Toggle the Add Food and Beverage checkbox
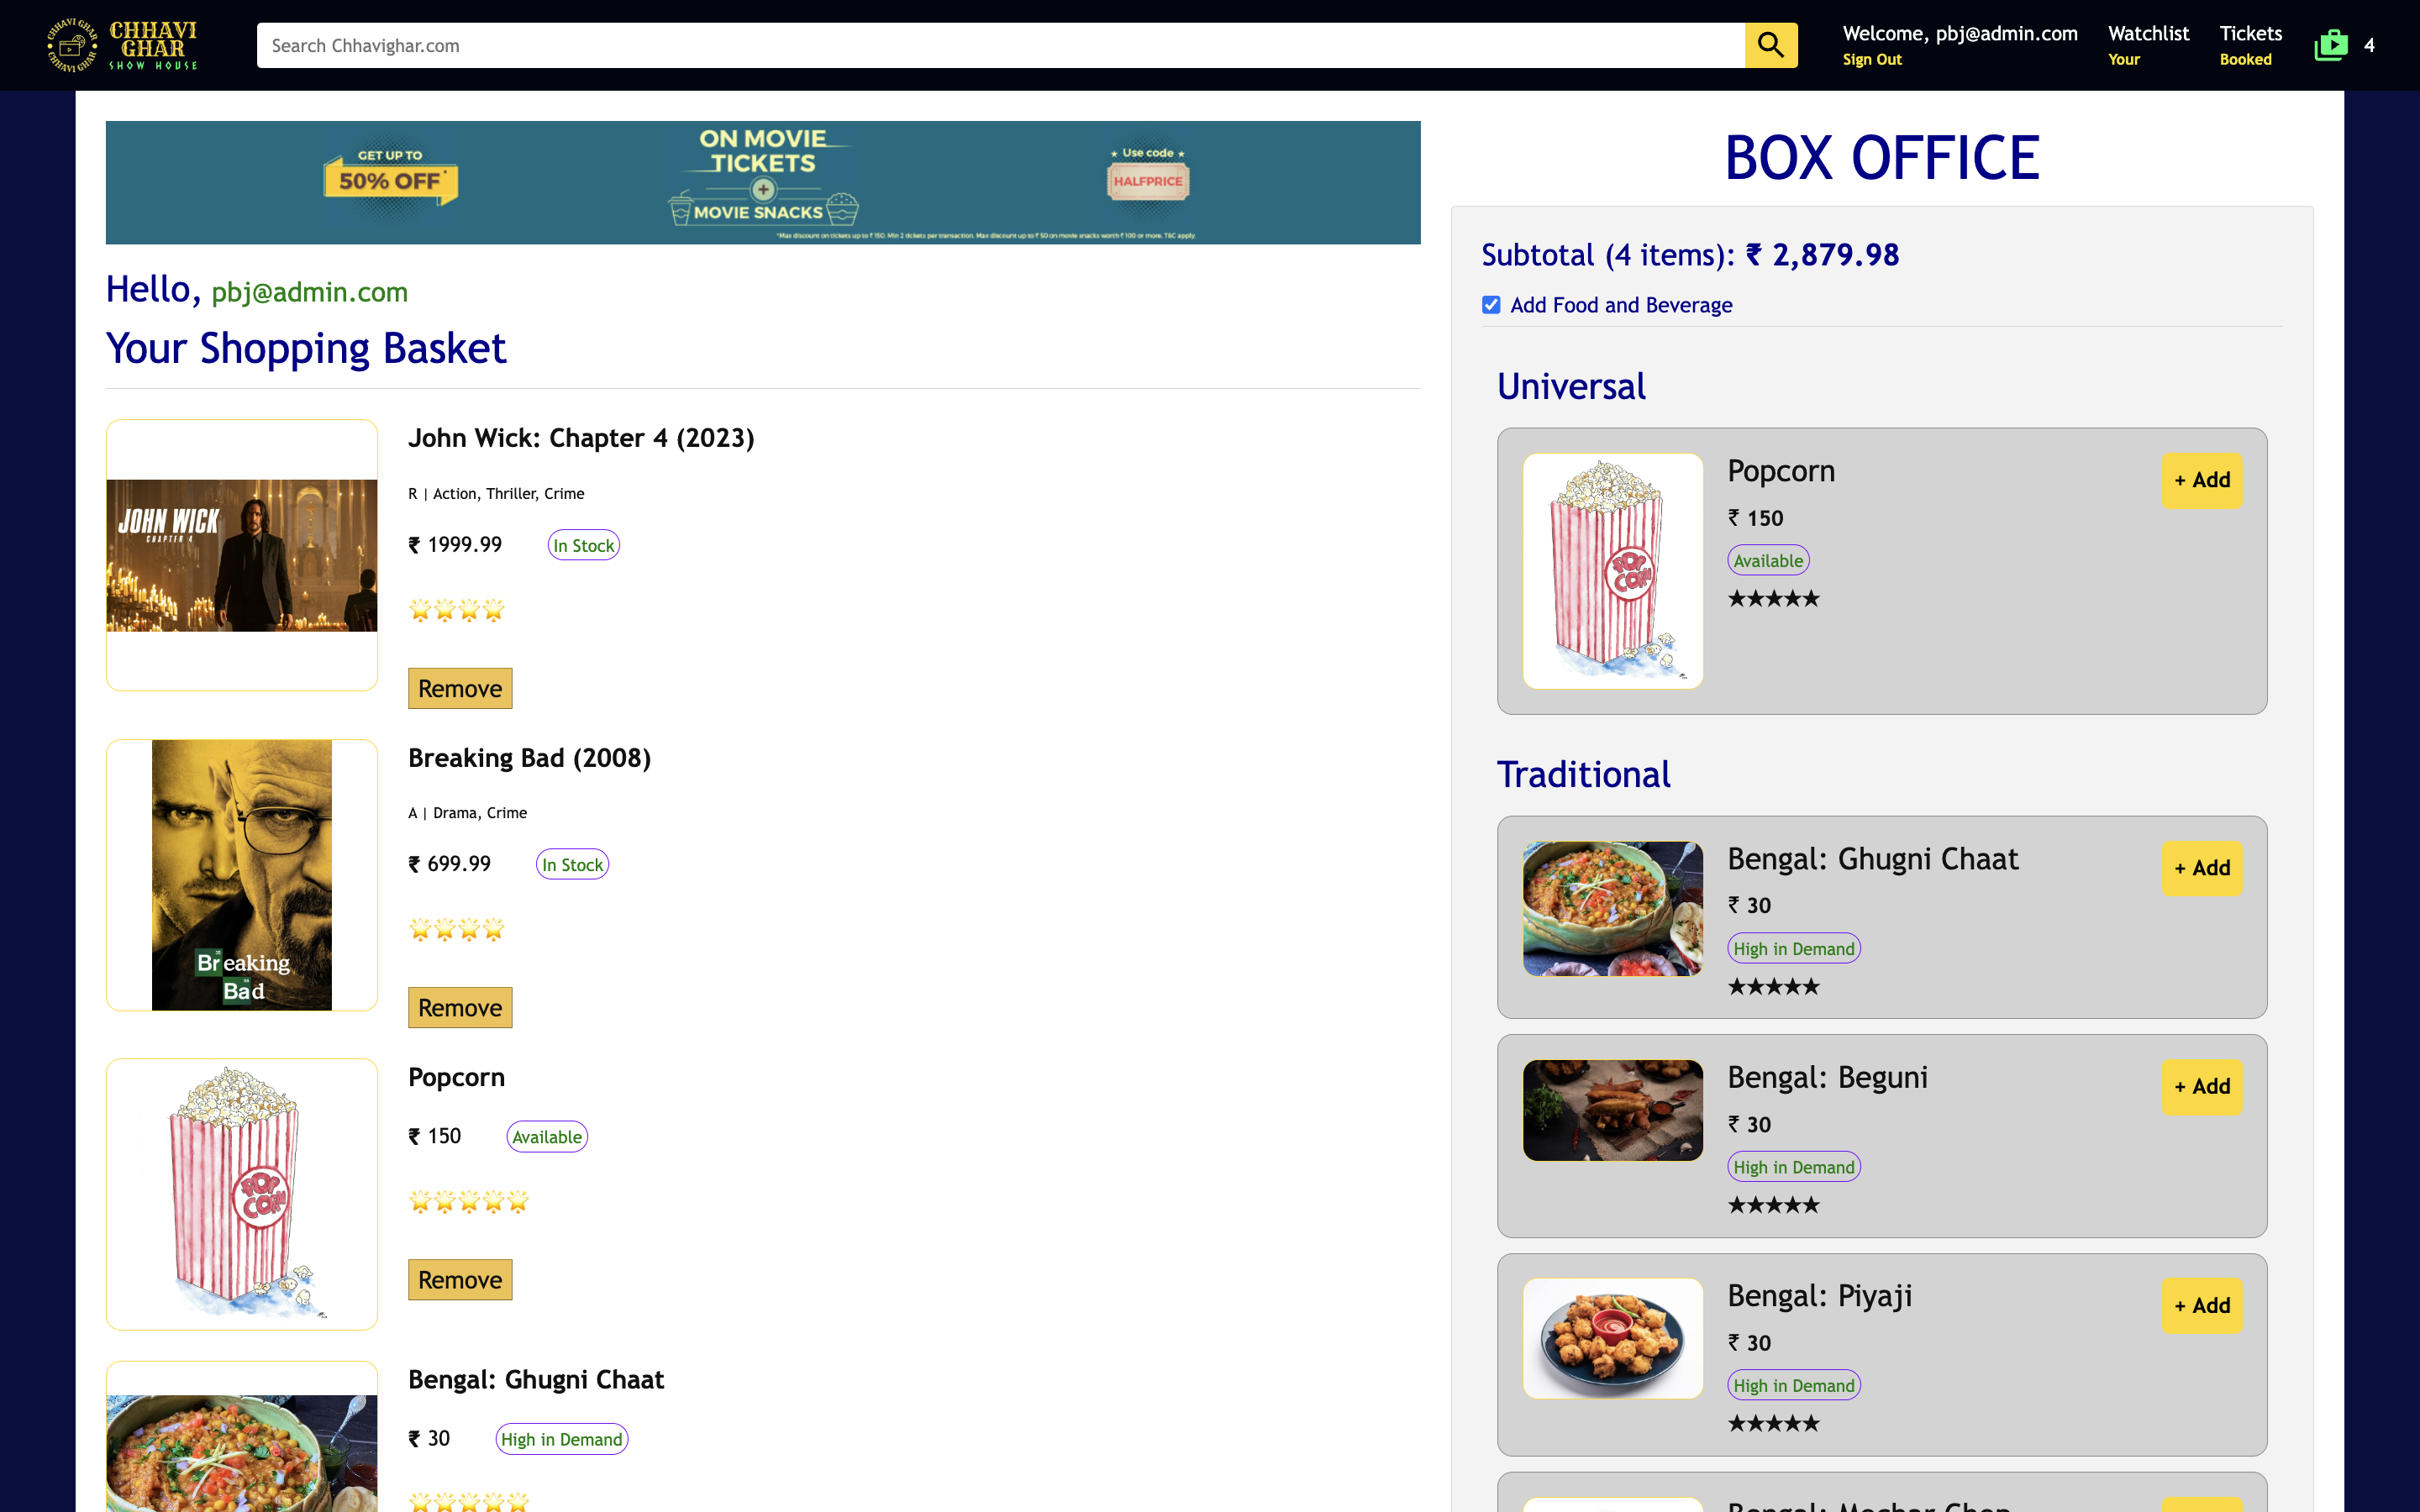The height and width of the screenshot is (1512, 2420). click(x=1490, y=305)
